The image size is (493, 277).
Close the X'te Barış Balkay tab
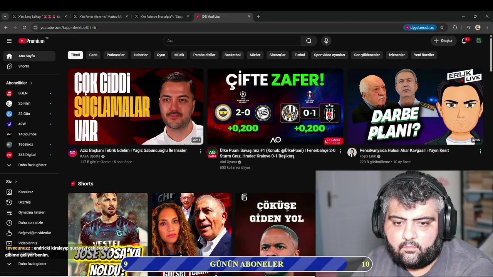[x=65, y=17]
